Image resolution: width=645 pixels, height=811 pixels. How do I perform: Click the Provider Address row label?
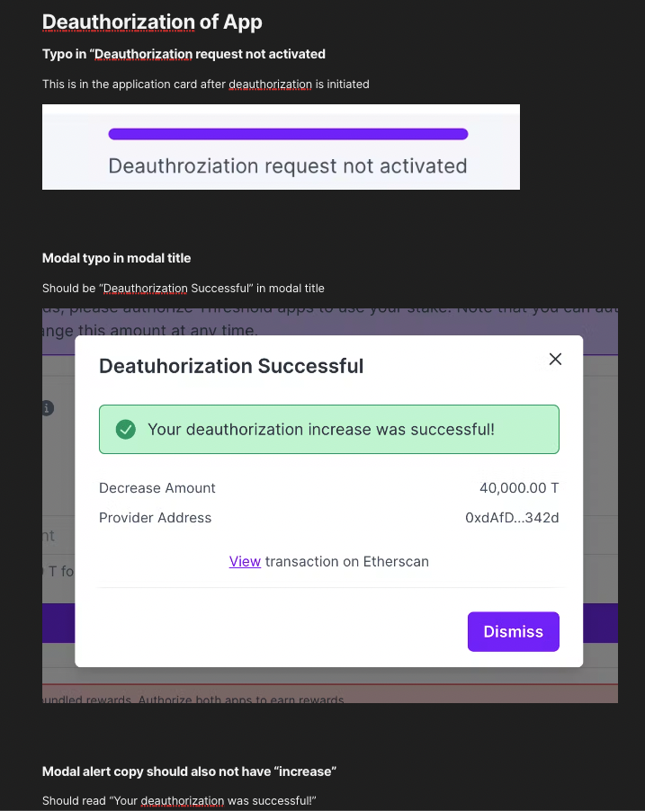[x=154, y=518]
